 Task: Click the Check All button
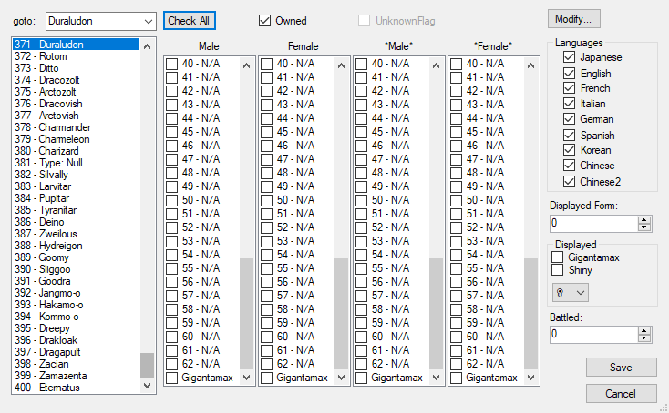click(x=189, y=20)
